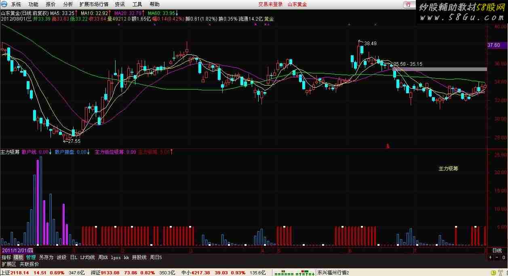Click the 黄金 sector label
Viewport: 508px width, 276px height.
click(x=269, y=19)
